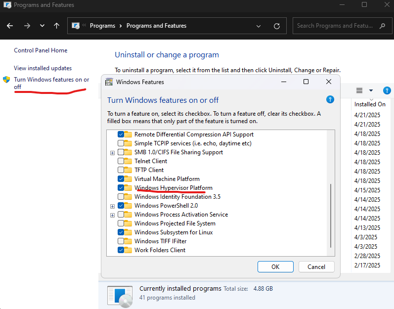Select Programs in the breadcrumb path
The image size is (394, 309).
[x=102, y=26]
